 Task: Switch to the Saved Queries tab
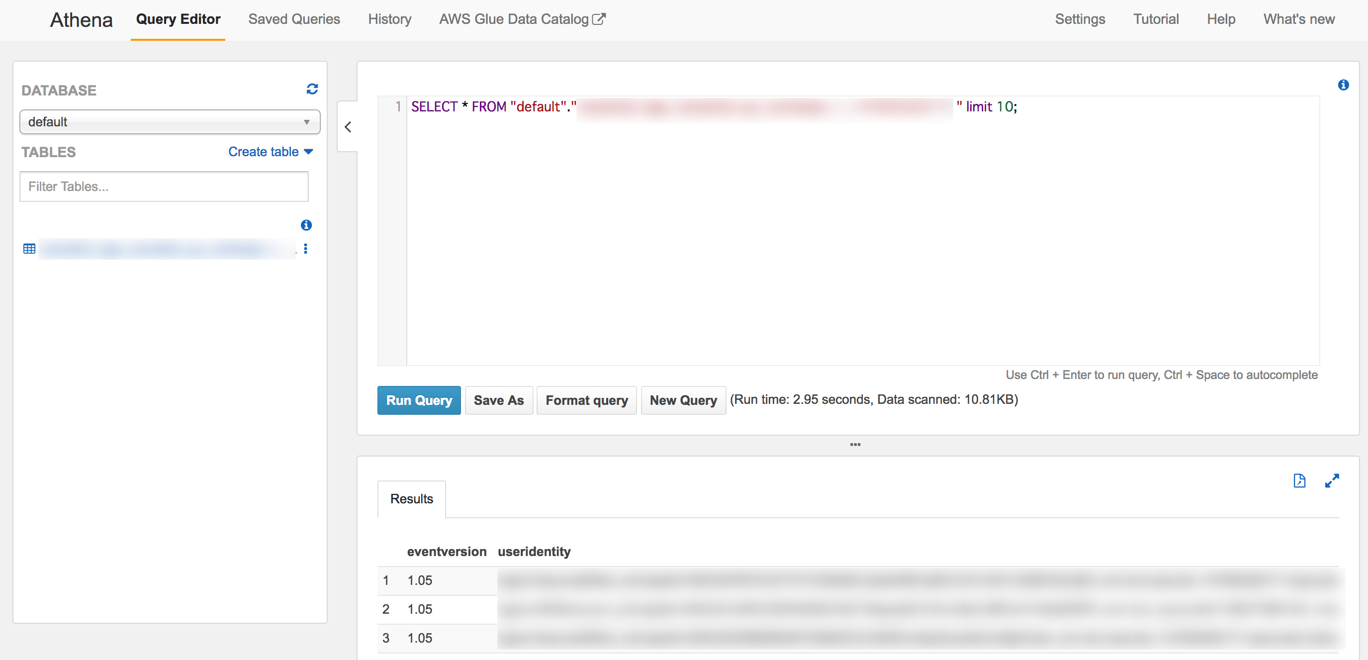294,19
